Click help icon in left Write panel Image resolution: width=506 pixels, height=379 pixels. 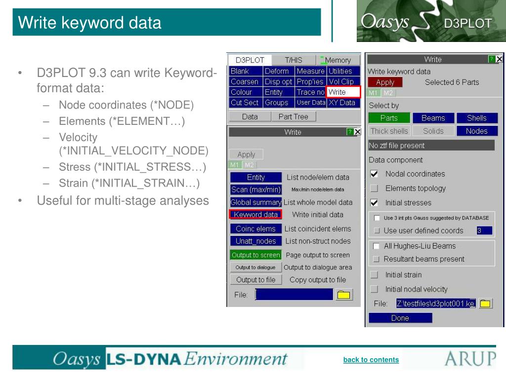pyautogui.click(x=350, y=132)
